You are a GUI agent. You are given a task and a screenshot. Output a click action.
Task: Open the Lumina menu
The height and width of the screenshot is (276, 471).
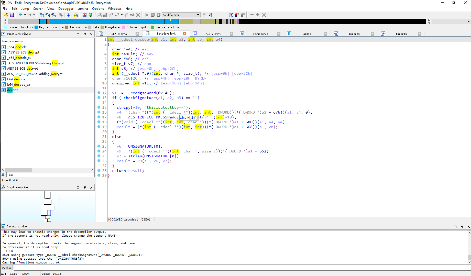83,8
